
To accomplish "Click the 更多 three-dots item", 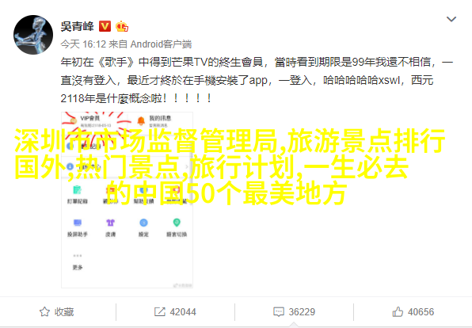I will 78,261.
